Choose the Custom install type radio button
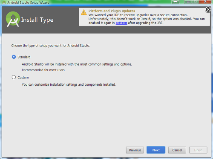Image resolution: width=213 pixels, height=159 pixels. 14,77
